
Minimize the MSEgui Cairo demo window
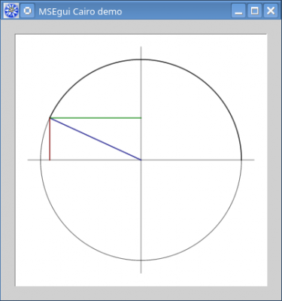pos(238,11)
